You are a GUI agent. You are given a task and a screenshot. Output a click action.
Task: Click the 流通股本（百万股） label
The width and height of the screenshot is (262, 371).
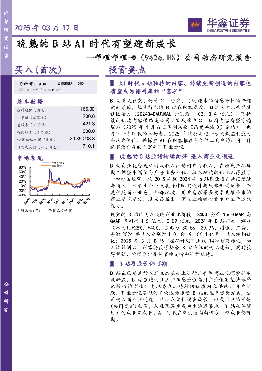pos(34,132)
